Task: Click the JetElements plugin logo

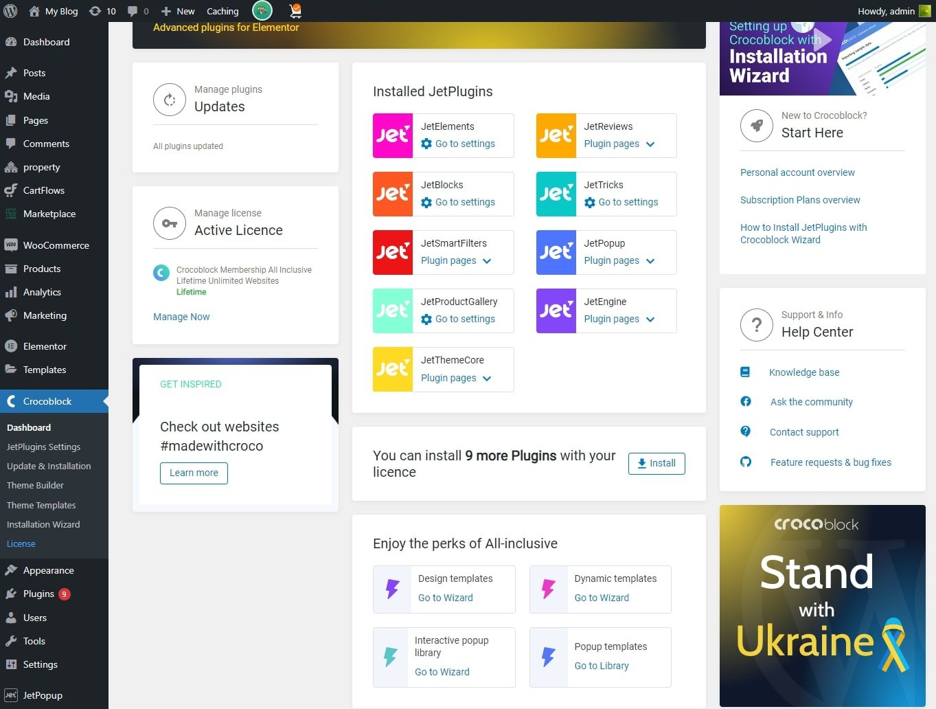Action: [393, 136]
